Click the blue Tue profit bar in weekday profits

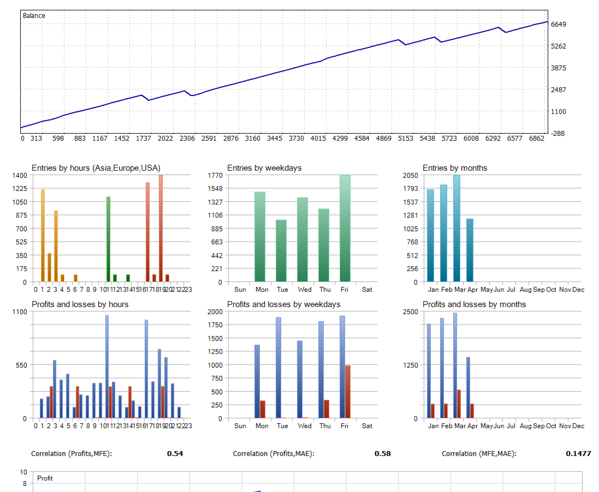[x=278, y=368]
